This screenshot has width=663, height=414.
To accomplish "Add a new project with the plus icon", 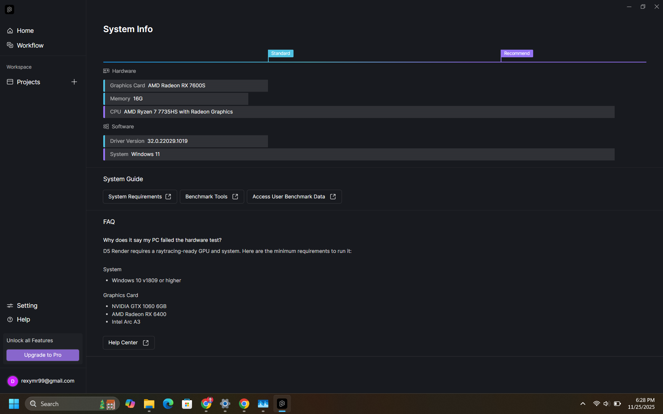I will click(74, 82).
